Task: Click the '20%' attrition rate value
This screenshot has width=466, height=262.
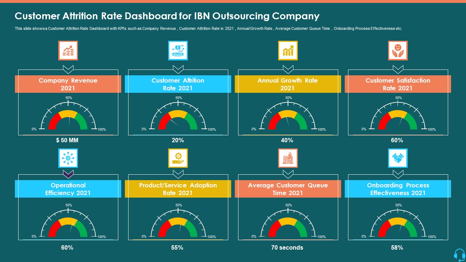Action: click(178, 140)
